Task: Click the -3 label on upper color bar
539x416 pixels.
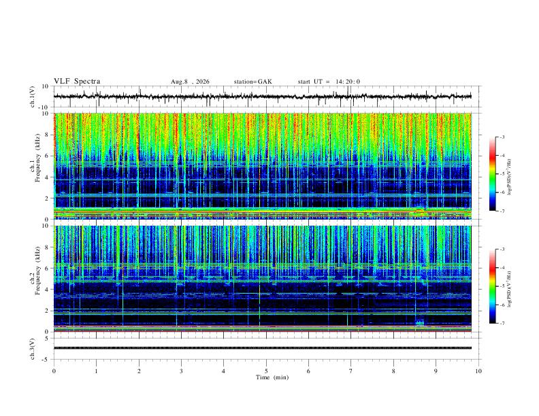Action: click(502, 137)
